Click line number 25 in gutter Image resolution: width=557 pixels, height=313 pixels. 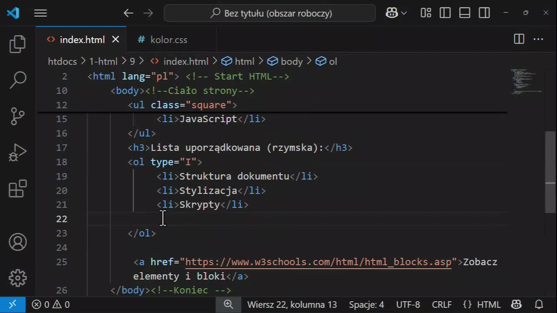62,262
